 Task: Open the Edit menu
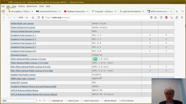(x=8, y=6)
